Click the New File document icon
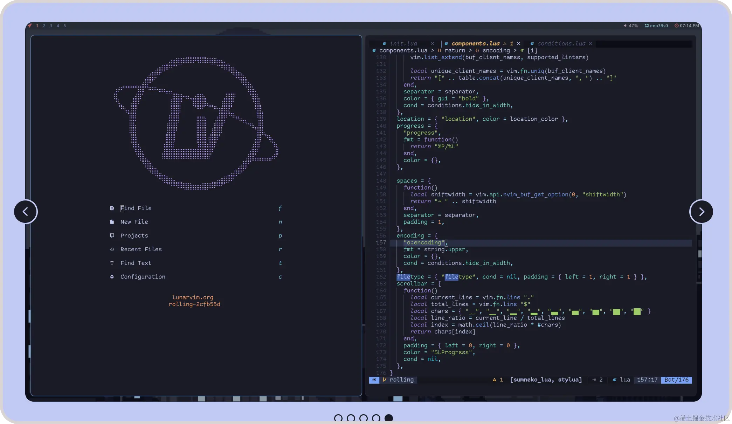732x424 pixels. pos(112,222)
